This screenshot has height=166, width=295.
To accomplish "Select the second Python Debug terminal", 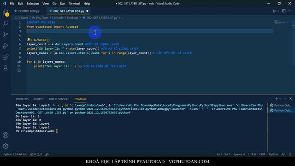I will click(281, 111).
